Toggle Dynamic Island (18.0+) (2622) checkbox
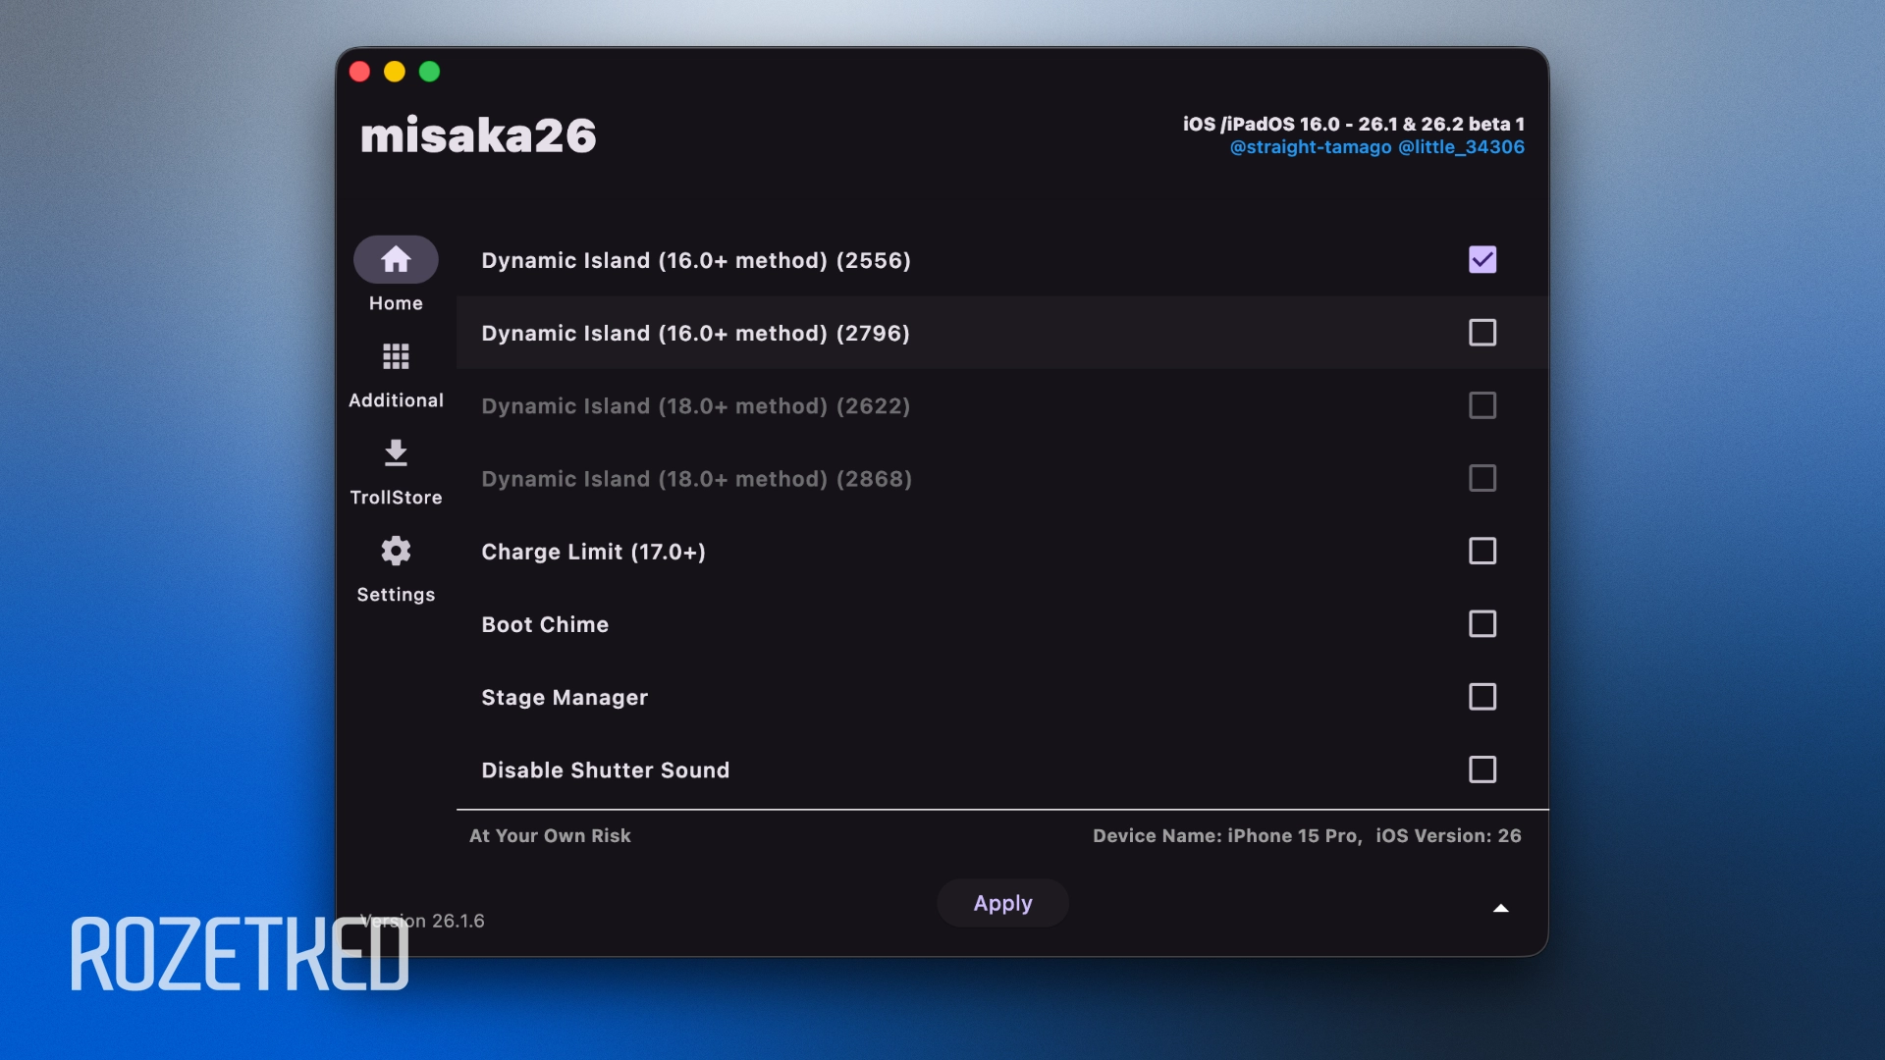Screen dimensions: 1885x1060 click(1481, 405)
